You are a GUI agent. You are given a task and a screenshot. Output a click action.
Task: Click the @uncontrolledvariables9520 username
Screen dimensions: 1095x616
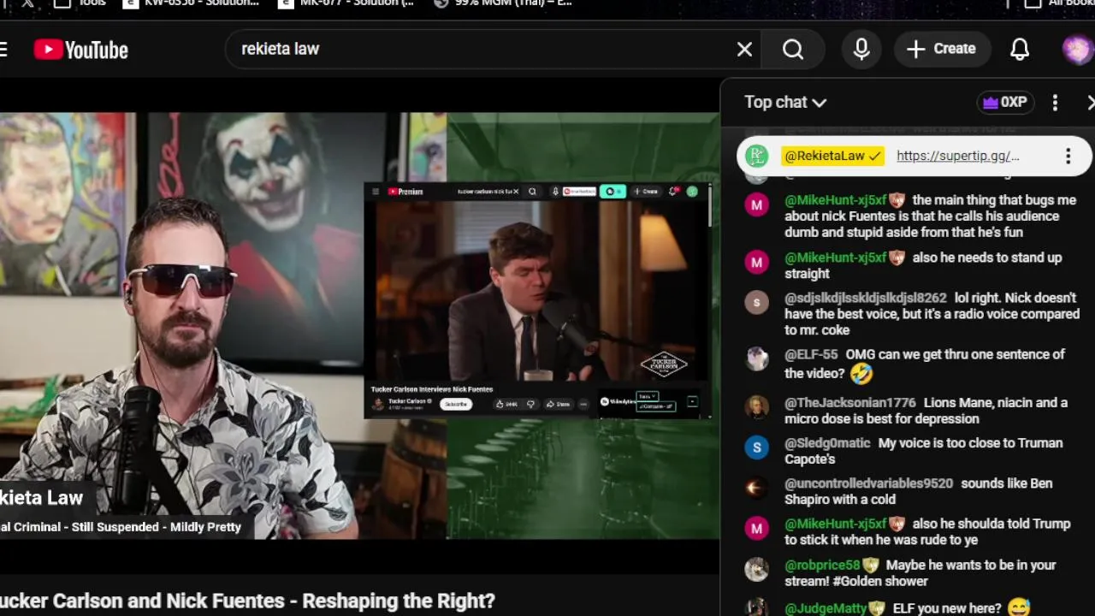868,483
